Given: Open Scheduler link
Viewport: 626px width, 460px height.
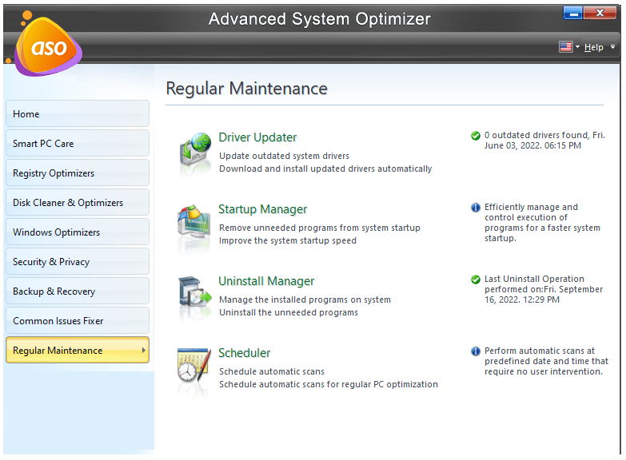Looking at the screenshot, I should click(245, 353).
